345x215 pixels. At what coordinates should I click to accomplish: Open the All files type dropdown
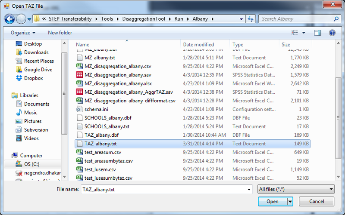[x=296, y=189]
